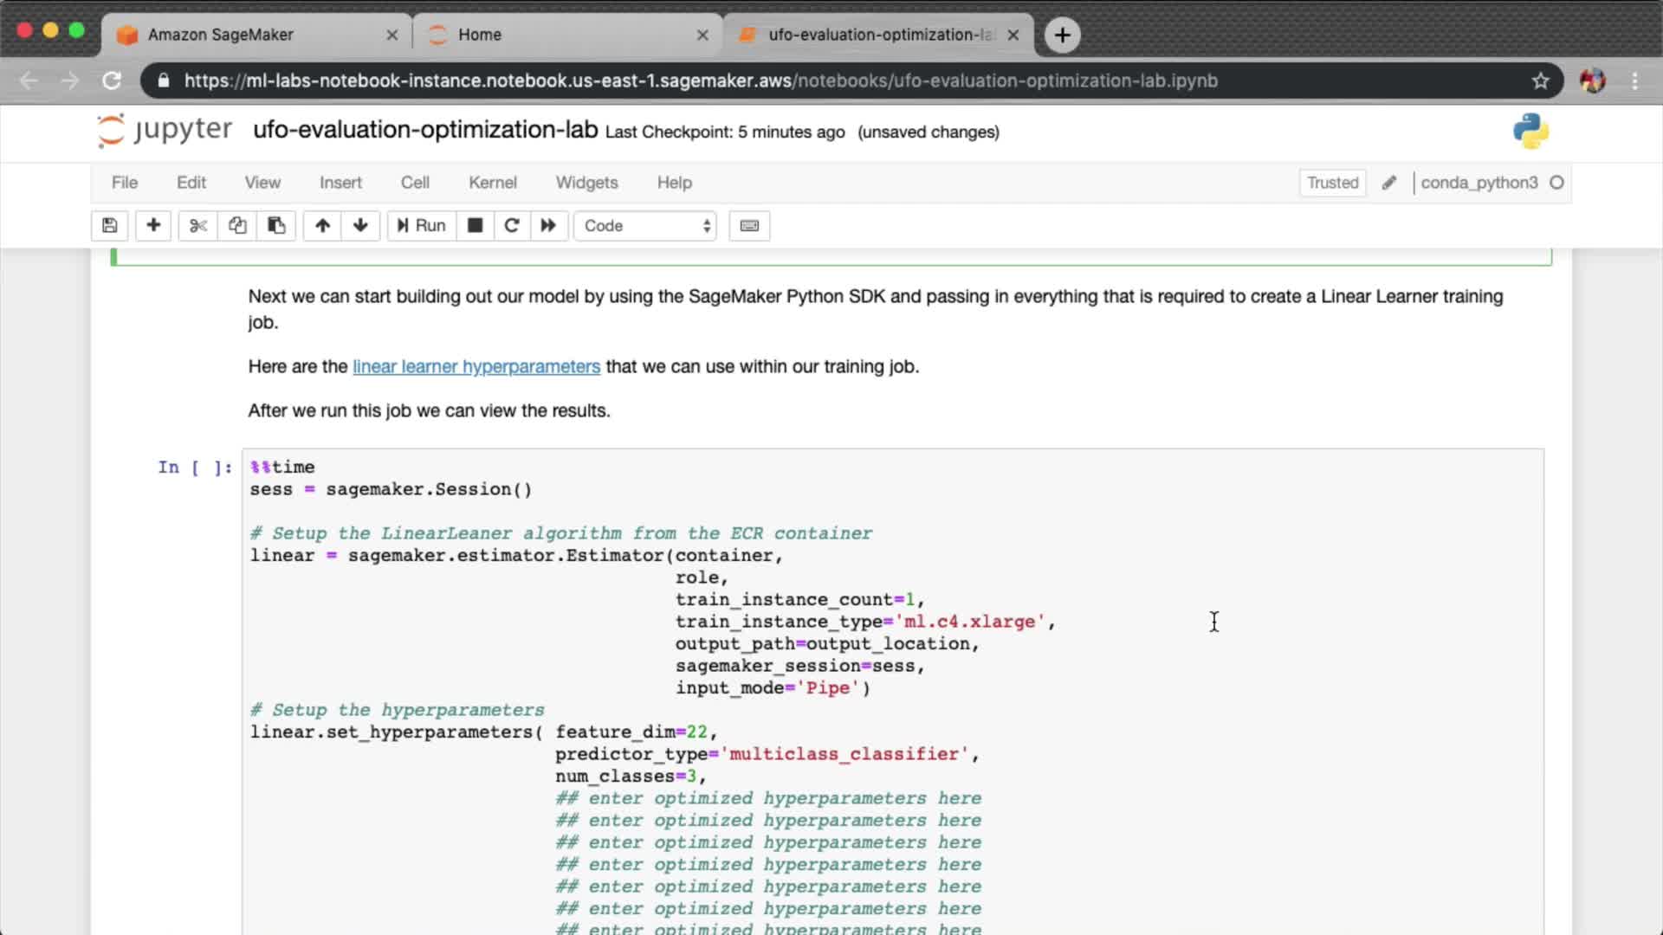Image resolution: width=1663 pixels, height=935 pixels.
Task: Open the Kernel menu
Action: [x=492, y=183]
